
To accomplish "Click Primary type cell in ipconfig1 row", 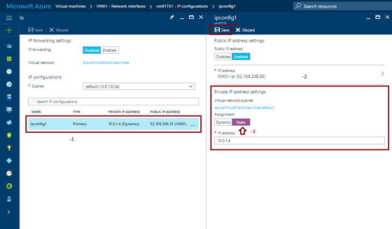I will (80, 124).
